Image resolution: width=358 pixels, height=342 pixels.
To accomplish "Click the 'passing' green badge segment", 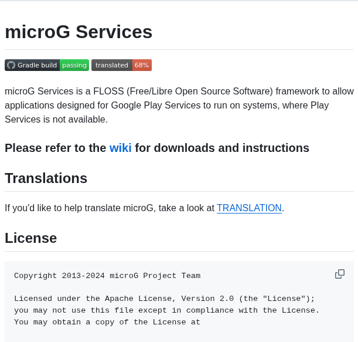I will (74, 65).
